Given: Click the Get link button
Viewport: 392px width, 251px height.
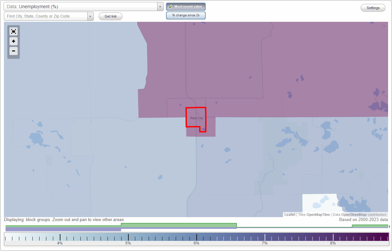Looking at the screenshot, I should 110,16.
